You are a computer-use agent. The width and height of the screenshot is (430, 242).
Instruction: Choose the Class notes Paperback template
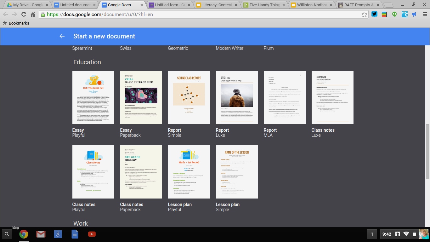pos(141,172)
